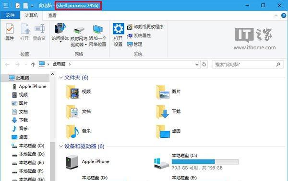288x181 pixels.
Task: Collapse the 设备和驱动器 (6) group
Action: point(61,146)
